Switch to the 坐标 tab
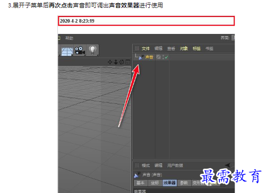266x193 pixels. point(155,183)
